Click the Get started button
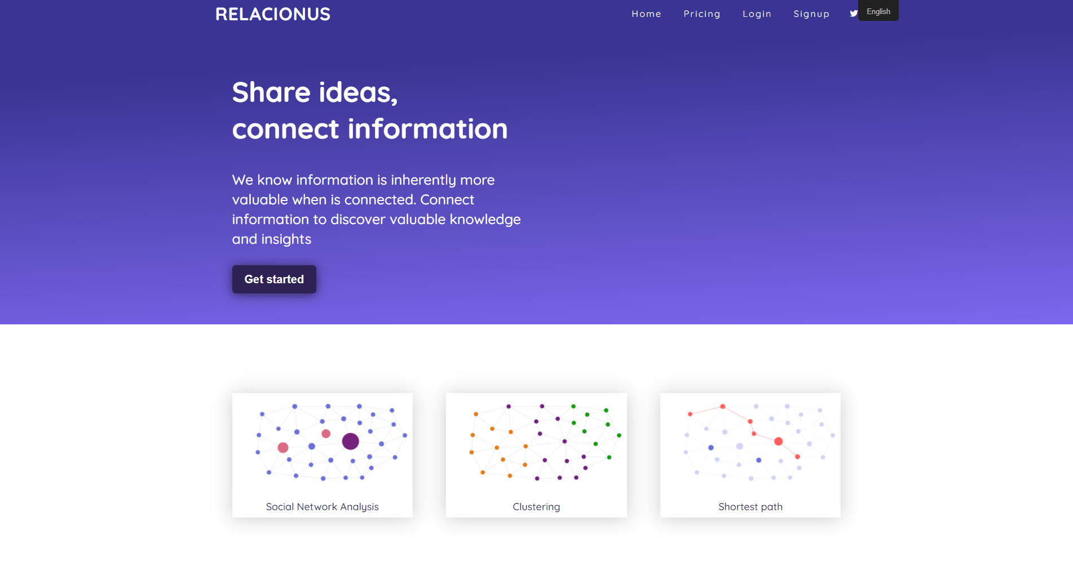1073x562 pixels. (x=274, y=279)
